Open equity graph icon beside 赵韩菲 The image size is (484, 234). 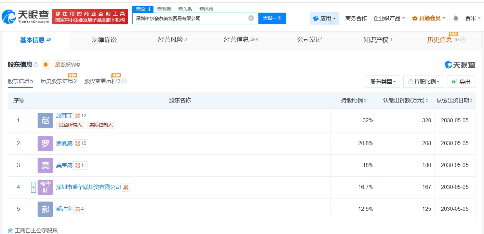pos(81,116)
